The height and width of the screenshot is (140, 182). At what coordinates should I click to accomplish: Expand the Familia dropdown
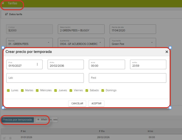(x=48, y=42)
